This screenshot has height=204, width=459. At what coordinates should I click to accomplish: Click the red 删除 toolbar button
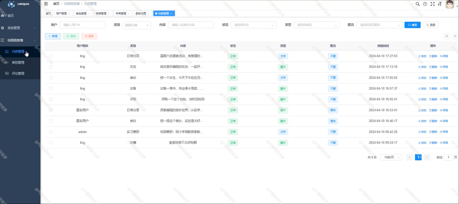(89, 36)
